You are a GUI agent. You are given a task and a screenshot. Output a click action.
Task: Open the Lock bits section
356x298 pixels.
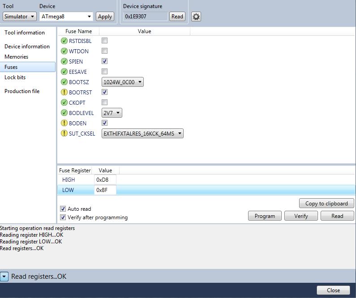[15, 77]
